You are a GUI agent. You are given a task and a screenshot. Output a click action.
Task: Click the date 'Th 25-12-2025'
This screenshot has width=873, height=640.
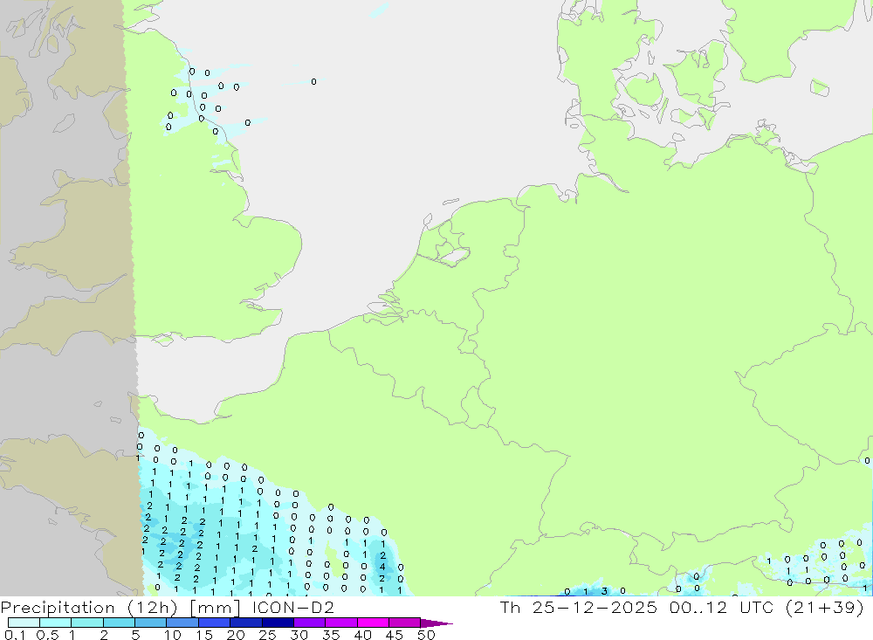(579, 607)
